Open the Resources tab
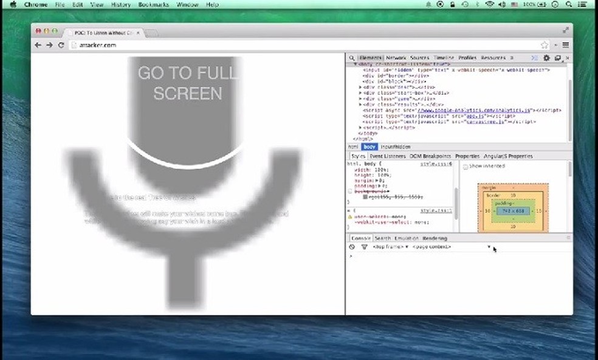Viewport: 598px width, 360px height. pos(493,58)
